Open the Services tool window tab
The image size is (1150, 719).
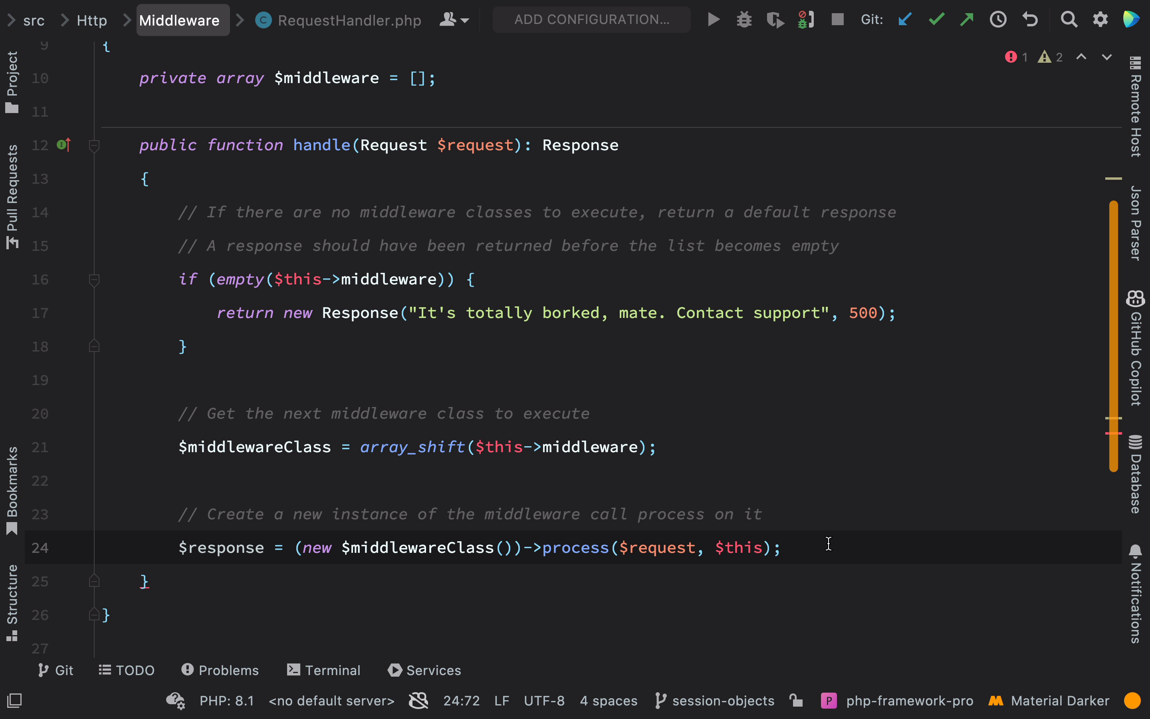pos(424,670)
